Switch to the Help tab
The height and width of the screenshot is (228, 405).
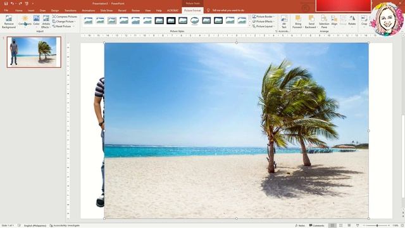tap(159, 11)
